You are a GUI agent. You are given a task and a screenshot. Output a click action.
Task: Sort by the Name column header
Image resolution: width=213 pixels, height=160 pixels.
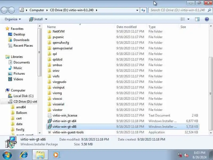(51, 27)
